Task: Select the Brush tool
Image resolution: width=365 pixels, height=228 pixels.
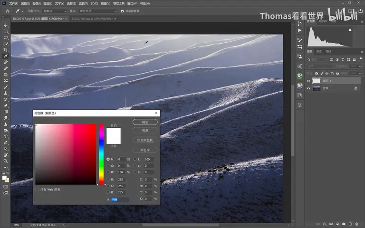Action: (x=6, y=87)
